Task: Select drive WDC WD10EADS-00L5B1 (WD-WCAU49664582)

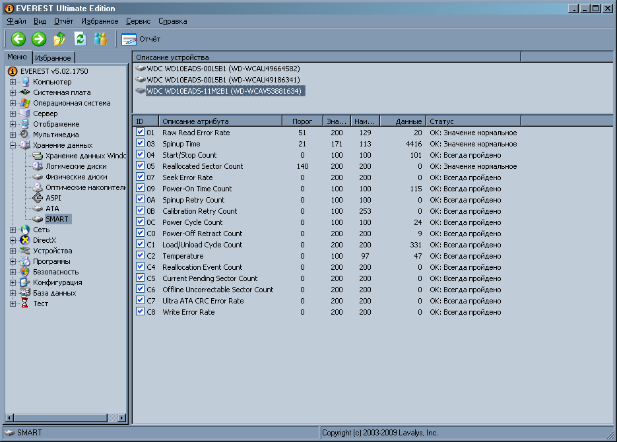Action: click(x=223, y=69)
